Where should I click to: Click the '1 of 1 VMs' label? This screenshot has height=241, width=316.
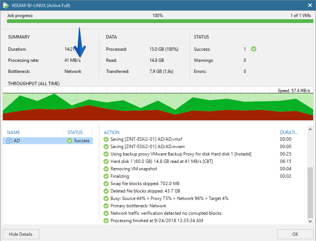point(300,16)
